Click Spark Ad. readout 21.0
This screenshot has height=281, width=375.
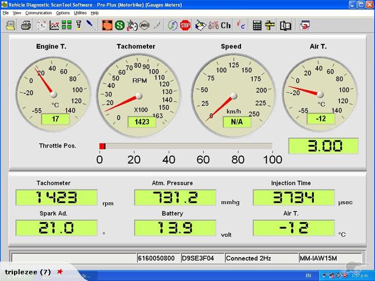pyautogui.click(x=57, y=228)
